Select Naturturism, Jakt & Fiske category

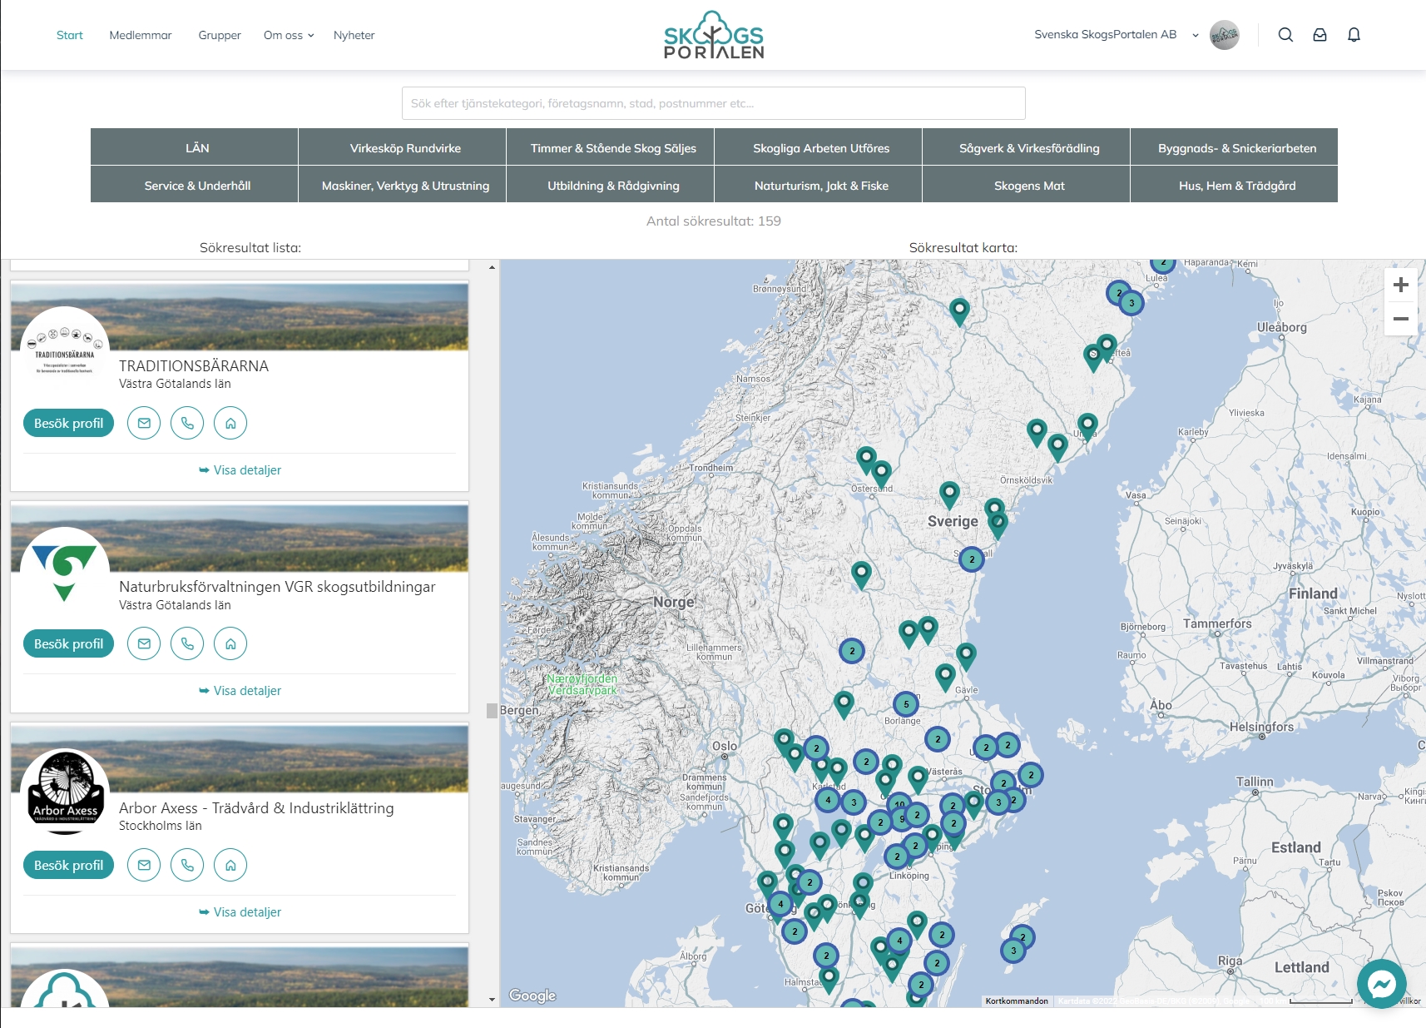pos(819,185)
